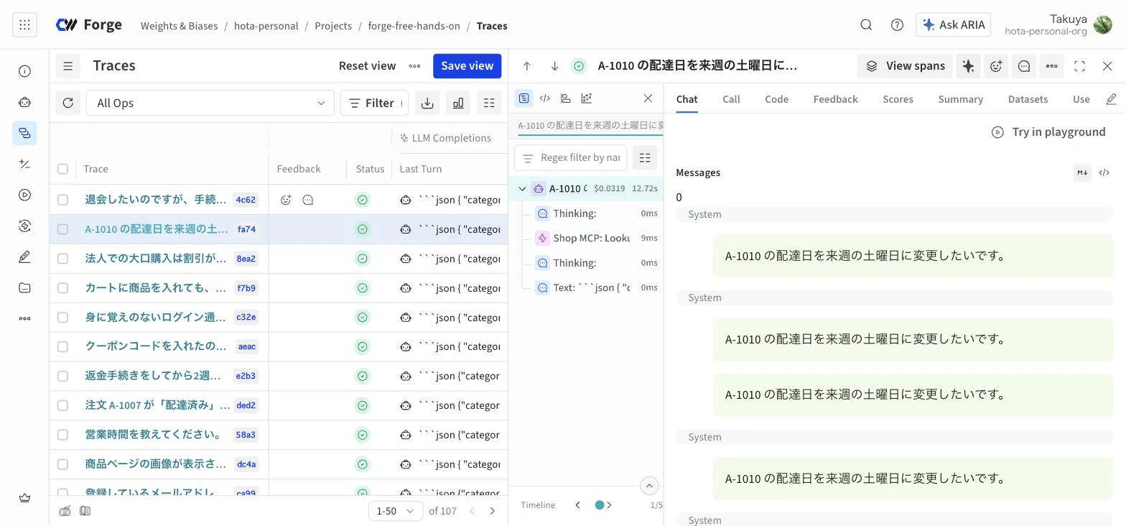Image resolution: width=1126 pixels, height=526 pixels.
Task: Open the bar chart metrics icon
Action: pyautogui.click(x=458, y=103)
